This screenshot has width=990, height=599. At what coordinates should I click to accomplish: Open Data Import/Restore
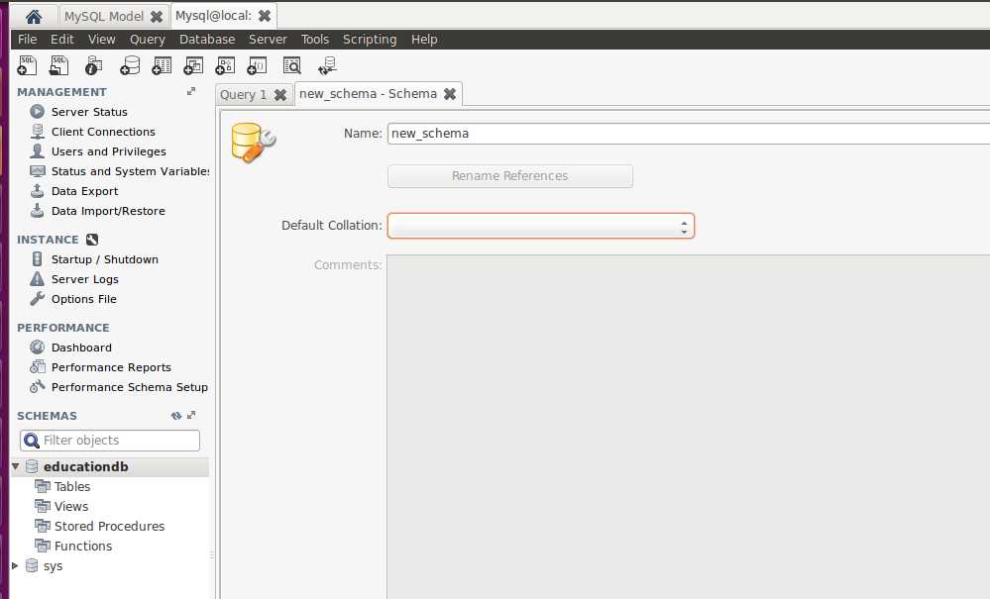click(x=108, y=211)
